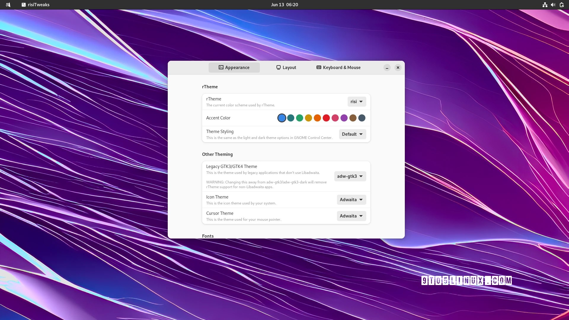Viewport: 569px width, 320px height.
Task: Choose the green accent color
Action: (x=299, y=118)
